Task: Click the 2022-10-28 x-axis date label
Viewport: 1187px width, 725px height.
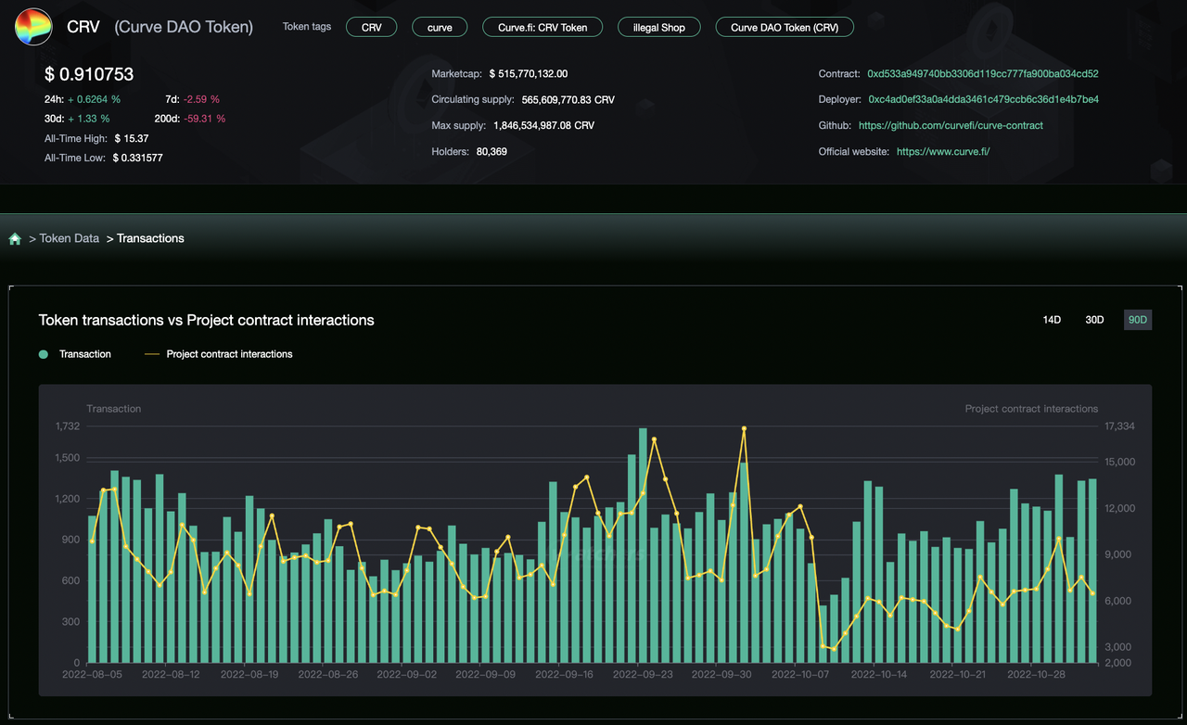Action: point(1038,675)
